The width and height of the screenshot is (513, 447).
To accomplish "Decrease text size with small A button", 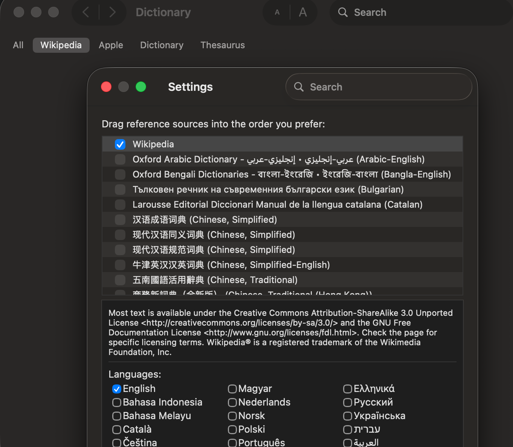I will pyautogui.click(x=277, y=12).
